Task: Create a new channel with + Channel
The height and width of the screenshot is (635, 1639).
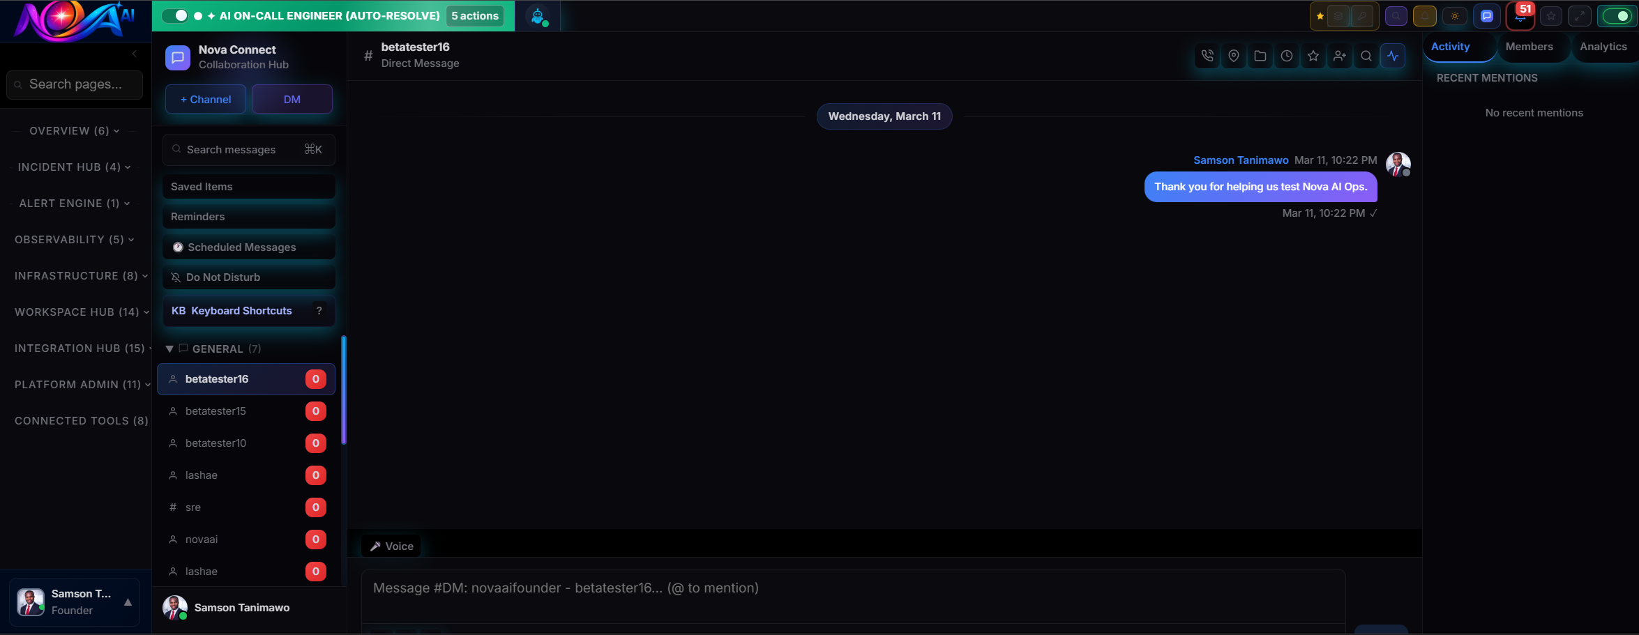Action: click(x=205, y=99)
